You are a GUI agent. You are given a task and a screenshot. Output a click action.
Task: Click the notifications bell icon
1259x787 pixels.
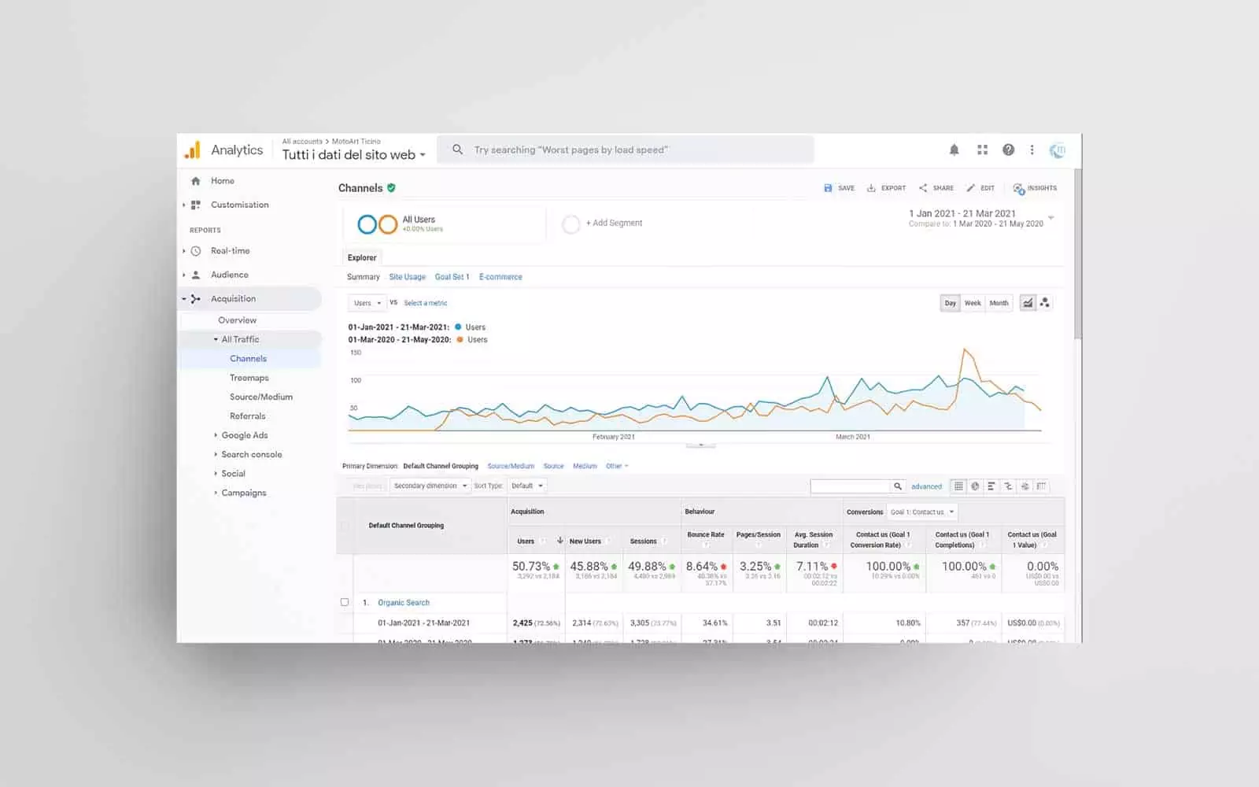(954, 150)
